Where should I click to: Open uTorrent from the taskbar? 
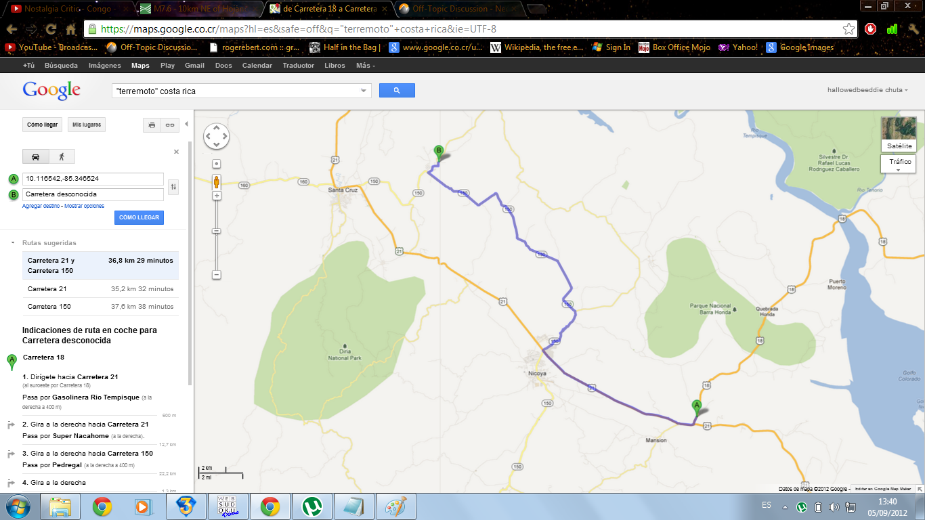311,506
